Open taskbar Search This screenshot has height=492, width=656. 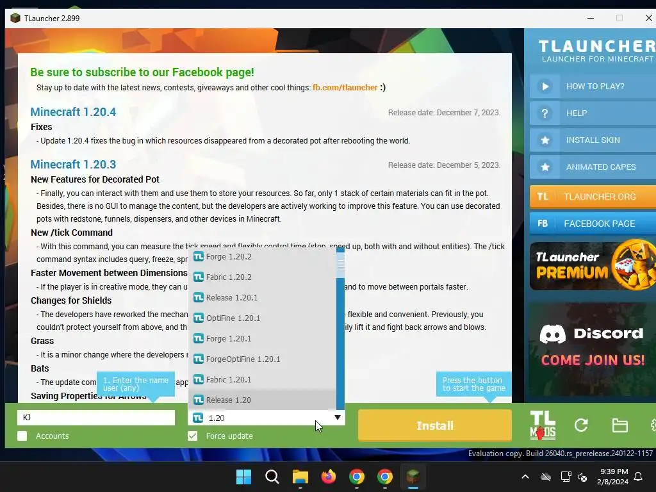pos(272,477)
